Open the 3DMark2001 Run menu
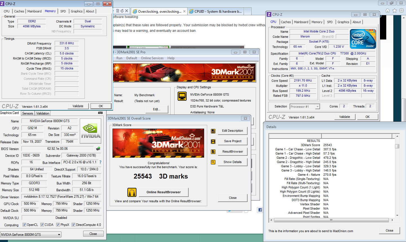 point(119,58)
